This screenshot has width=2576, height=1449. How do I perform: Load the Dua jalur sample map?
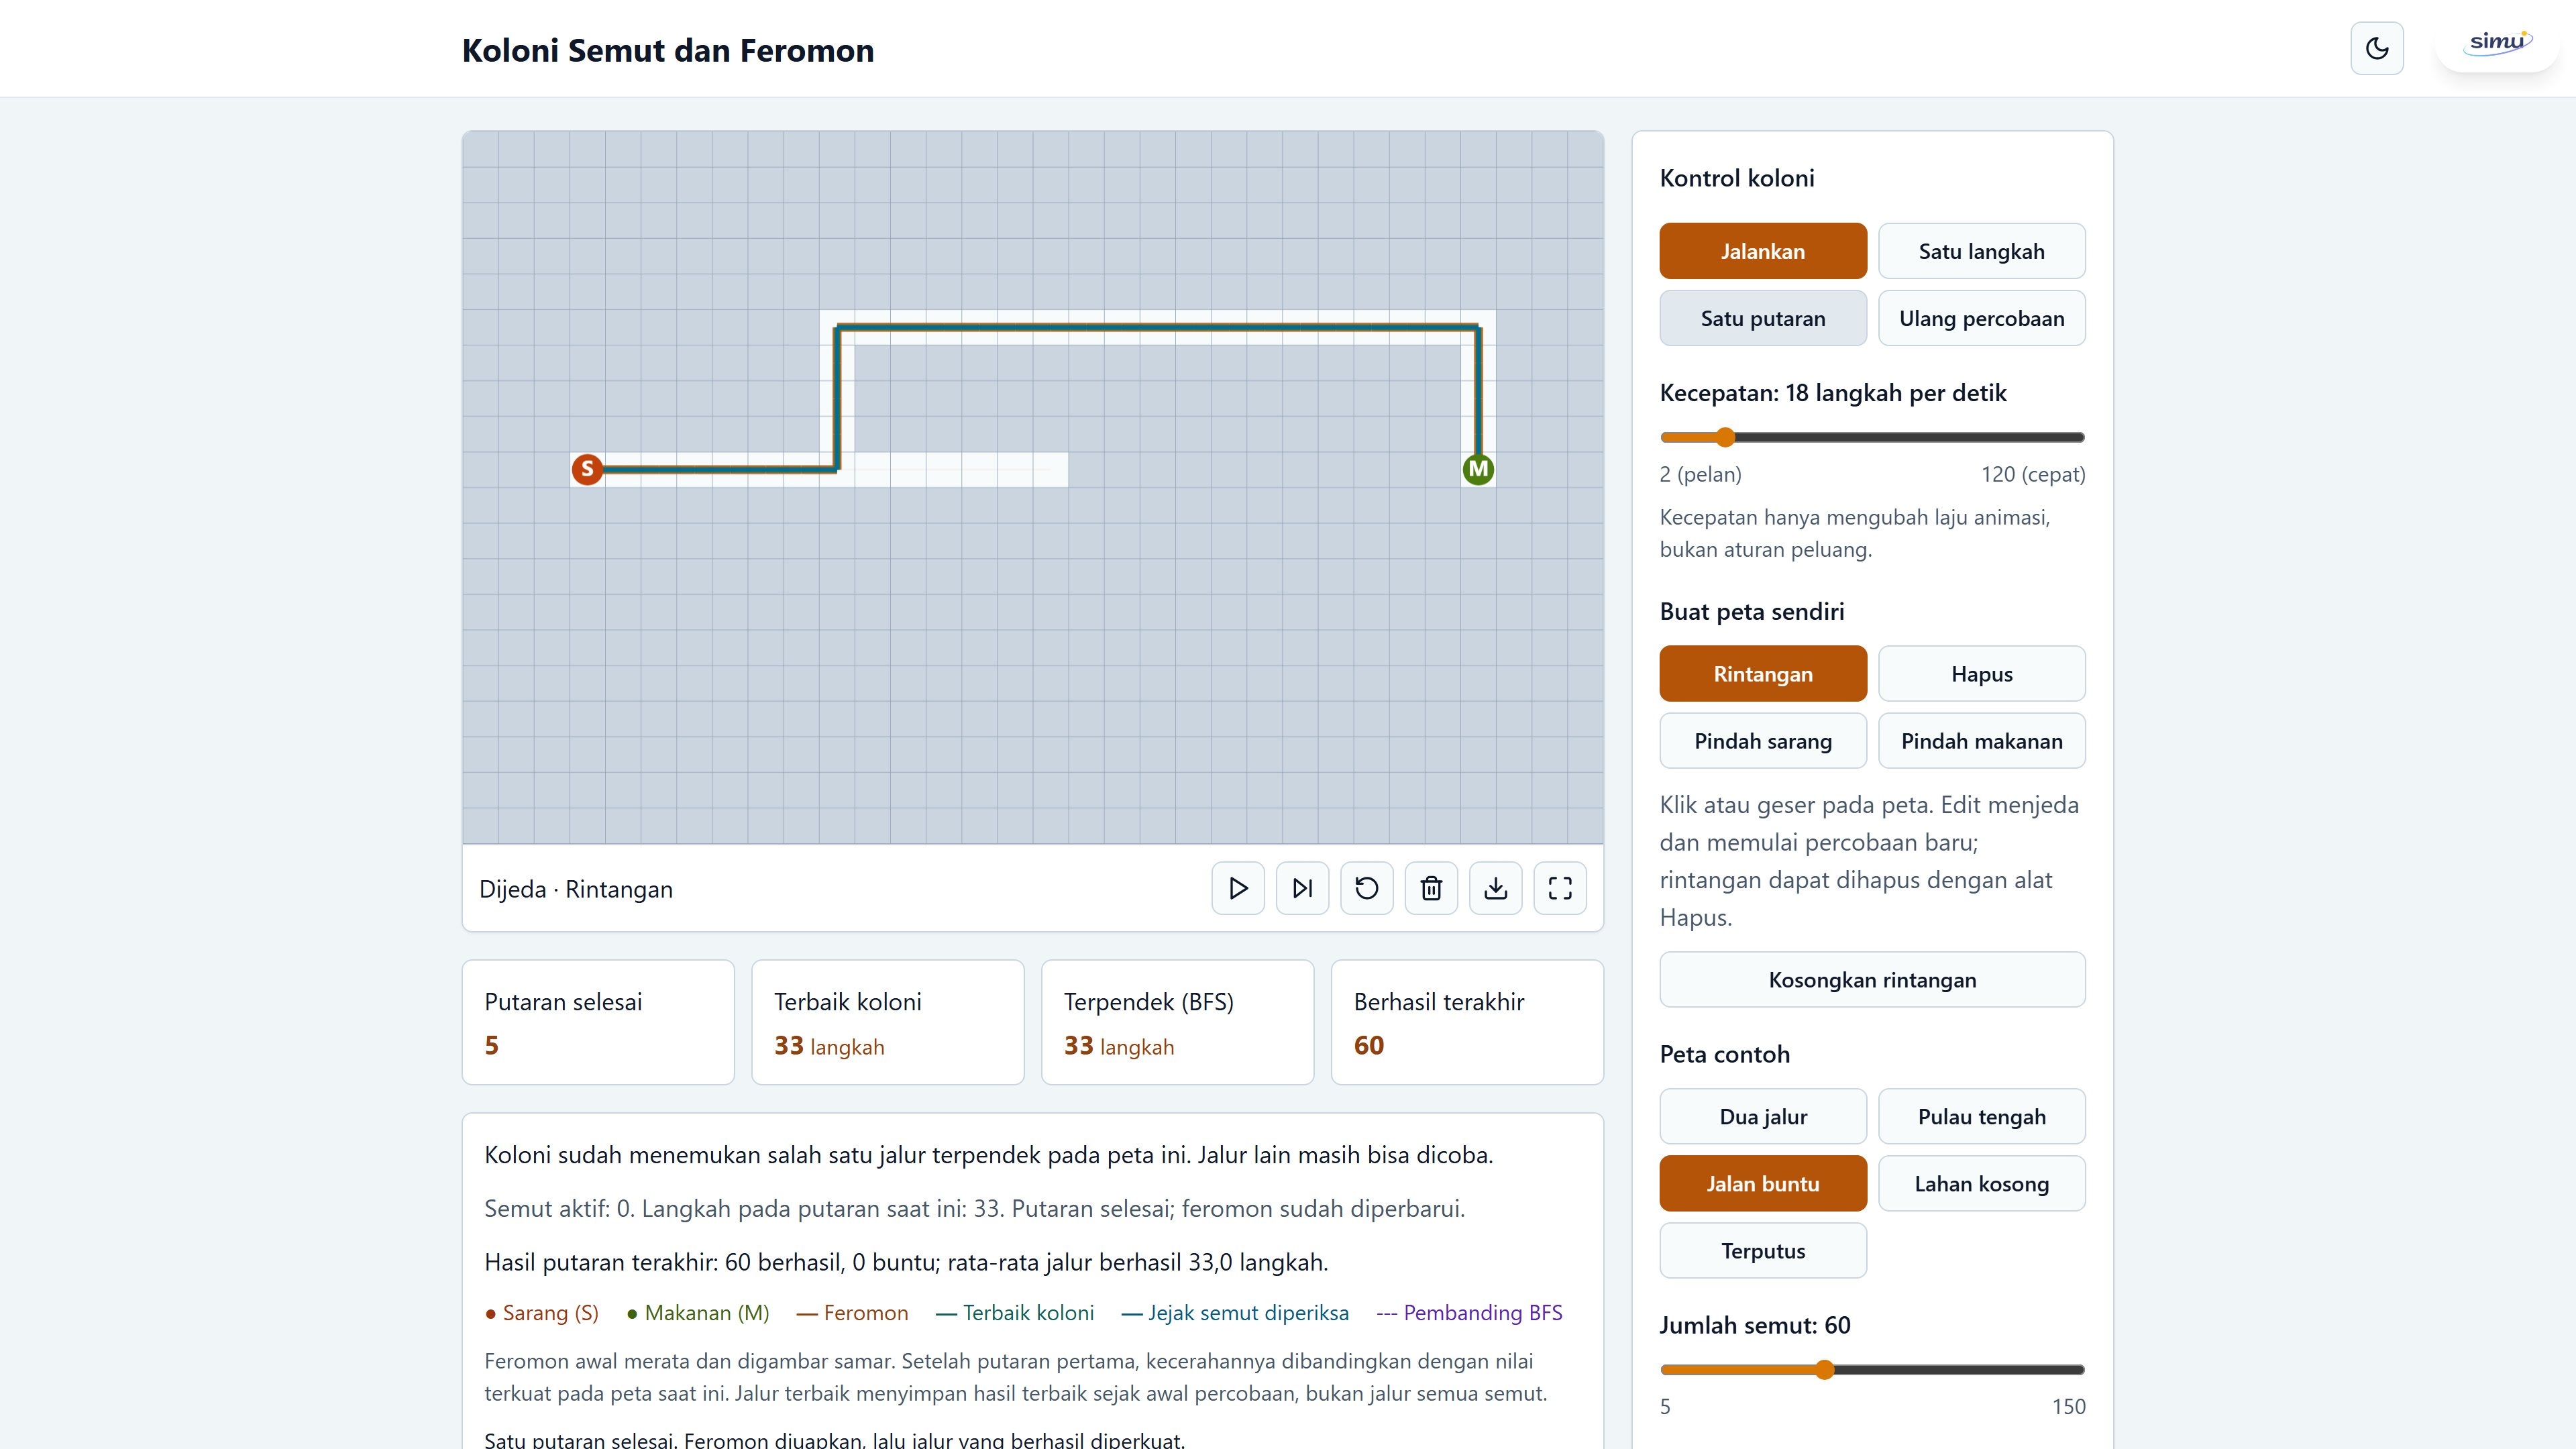point(1763,1117)
